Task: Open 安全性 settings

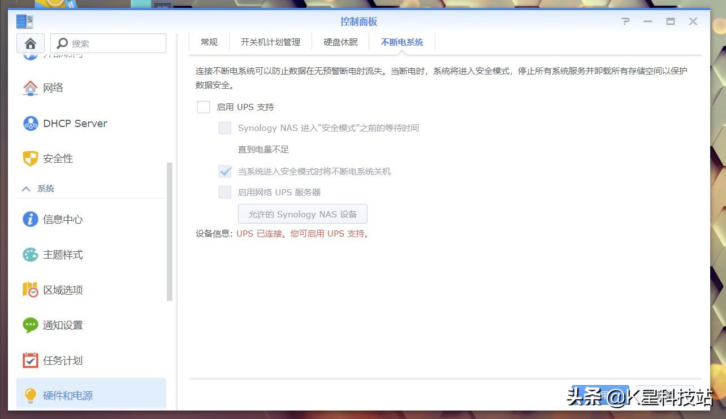Action: point(58,159)
